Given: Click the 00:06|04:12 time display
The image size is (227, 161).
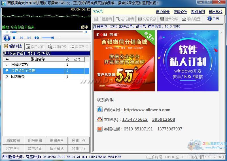Looking at the screenshot, I should pos(80,9).
